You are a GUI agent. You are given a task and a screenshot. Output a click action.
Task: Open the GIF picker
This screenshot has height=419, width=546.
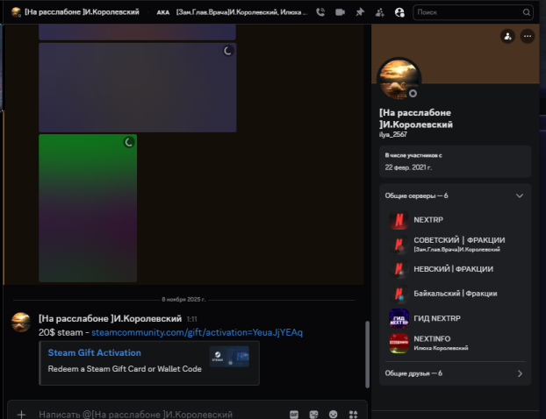[x=293, y=414]
